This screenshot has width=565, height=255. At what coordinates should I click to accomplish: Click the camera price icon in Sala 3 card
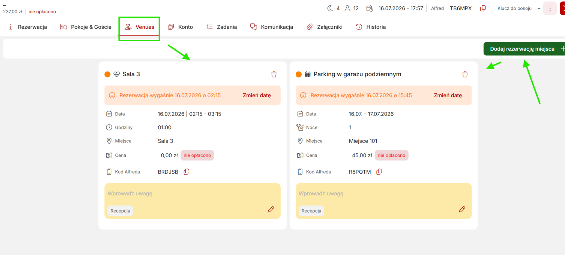pyautogui.click(x=109, y=155)
